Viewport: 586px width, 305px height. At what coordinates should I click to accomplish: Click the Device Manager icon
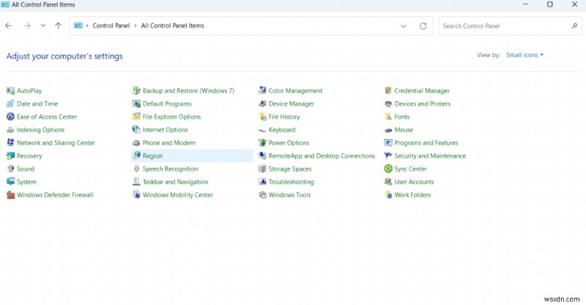pyautogui.click(x=262, y=104)
